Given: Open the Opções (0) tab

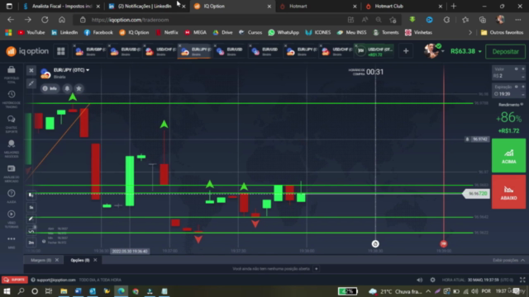Looking at the screenshot, I should [80, 260].
